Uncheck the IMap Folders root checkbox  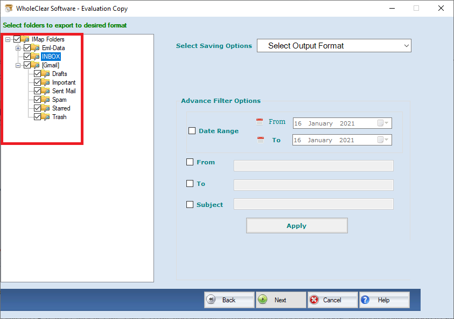(17, 39)
